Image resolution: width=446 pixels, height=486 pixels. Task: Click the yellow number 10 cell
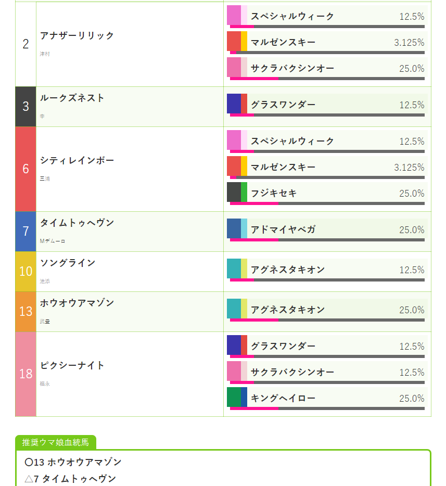pyautogui.click(x=26, y=272)
